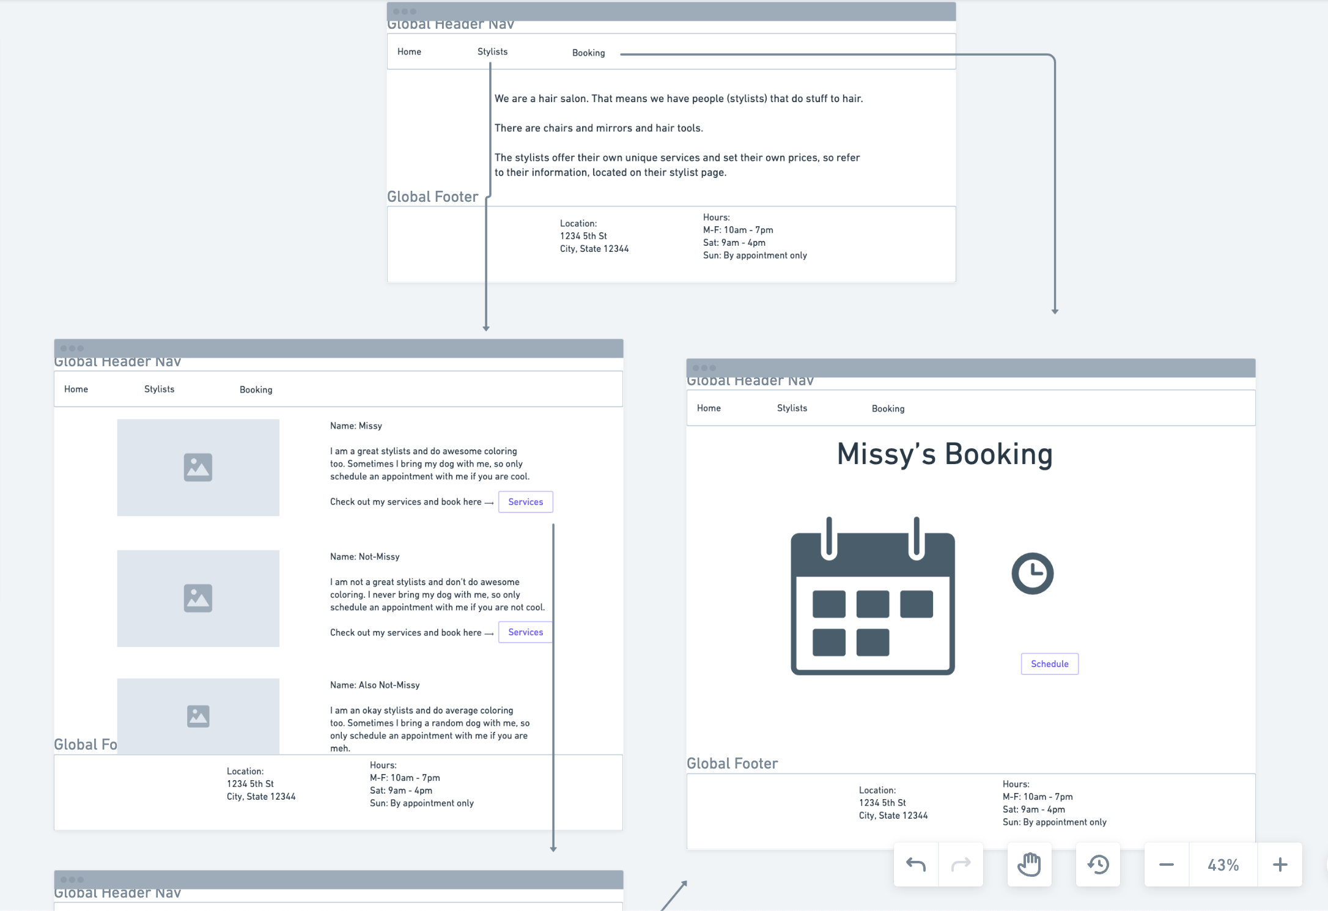Click the redo arrow icon
Image resolution: width=1328 pixels, height=911 pixels.
pyautogui.click(x=961, y=865)
